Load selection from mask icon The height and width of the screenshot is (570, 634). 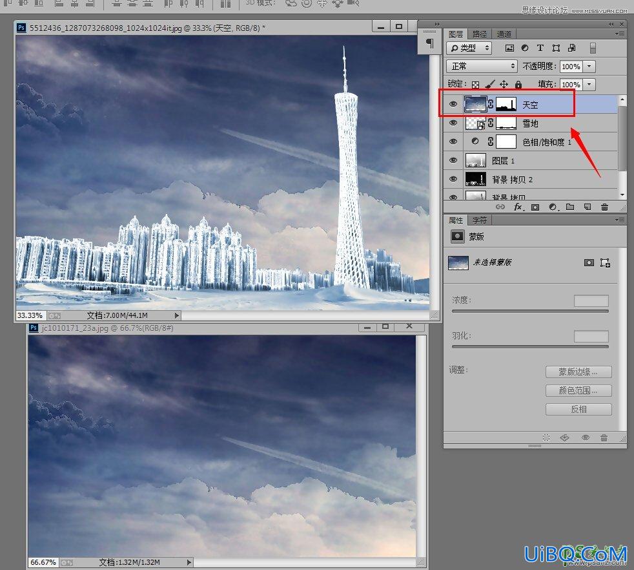(x=546, y=438)
